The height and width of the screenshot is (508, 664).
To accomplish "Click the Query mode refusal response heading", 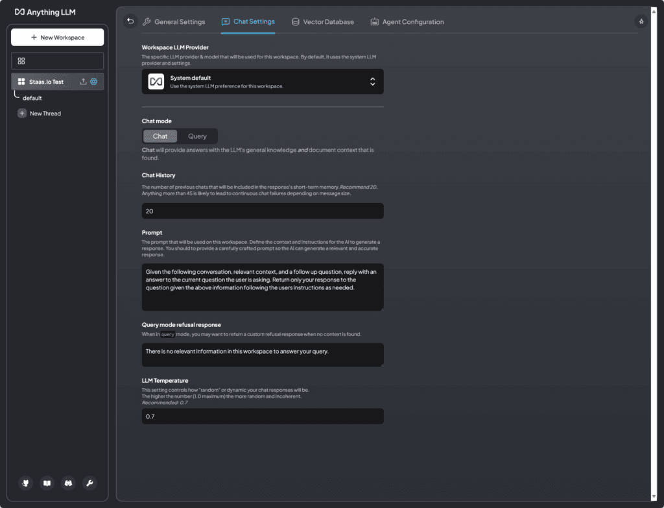I will [x=182, y=325].
